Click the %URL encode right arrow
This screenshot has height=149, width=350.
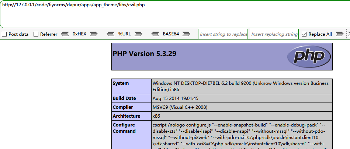coord(138,34)
